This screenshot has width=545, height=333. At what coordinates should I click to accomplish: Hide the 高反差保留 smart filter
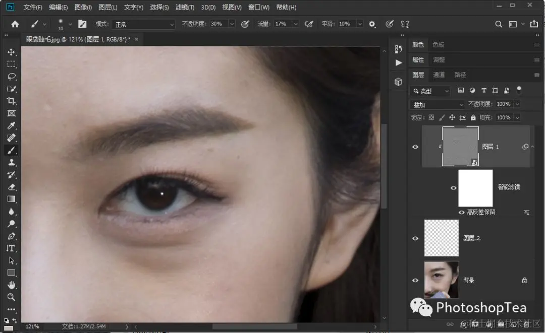[x=462, y=213]
